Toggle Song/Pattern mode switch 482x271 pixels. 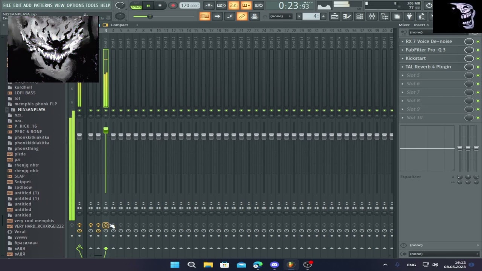[x=136, y=6]
